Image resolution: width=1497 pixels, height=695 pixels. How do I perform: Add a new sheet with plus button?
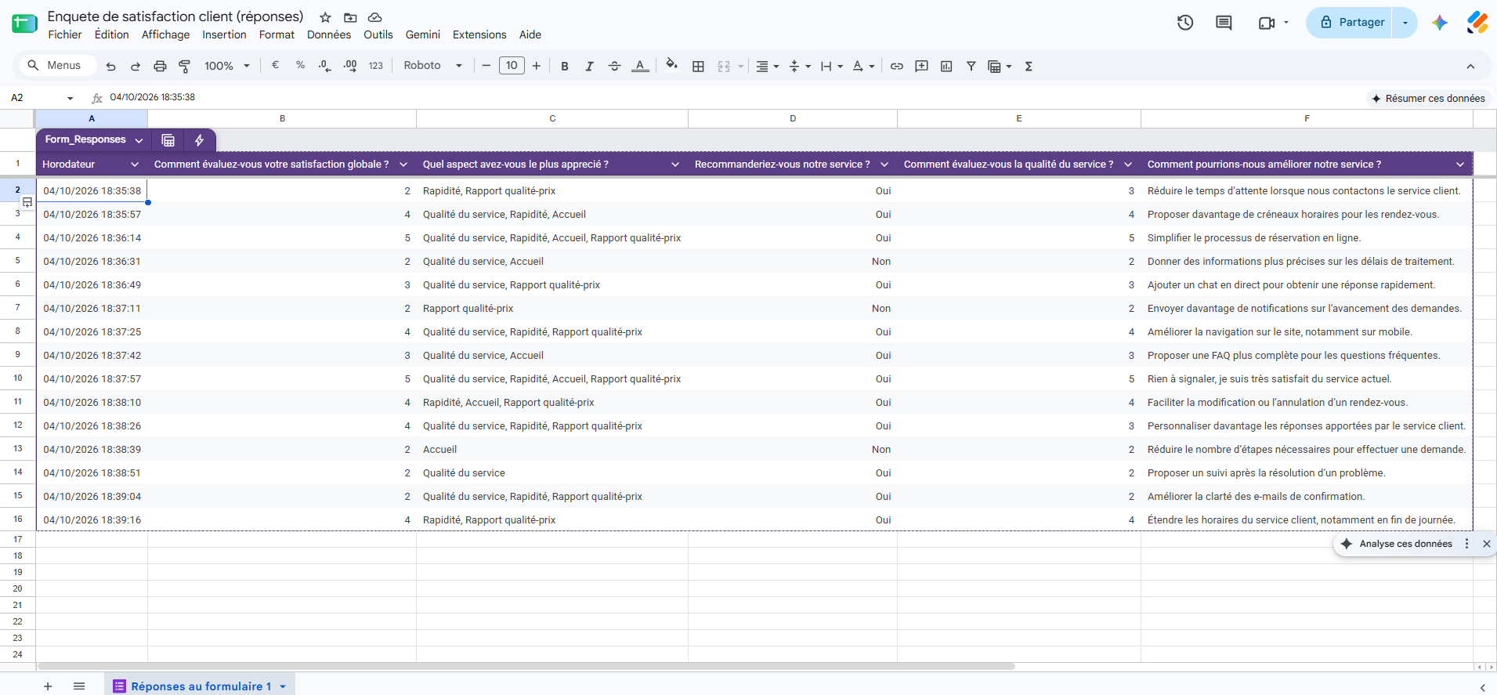pyautogui.click(x=48, y=686)
